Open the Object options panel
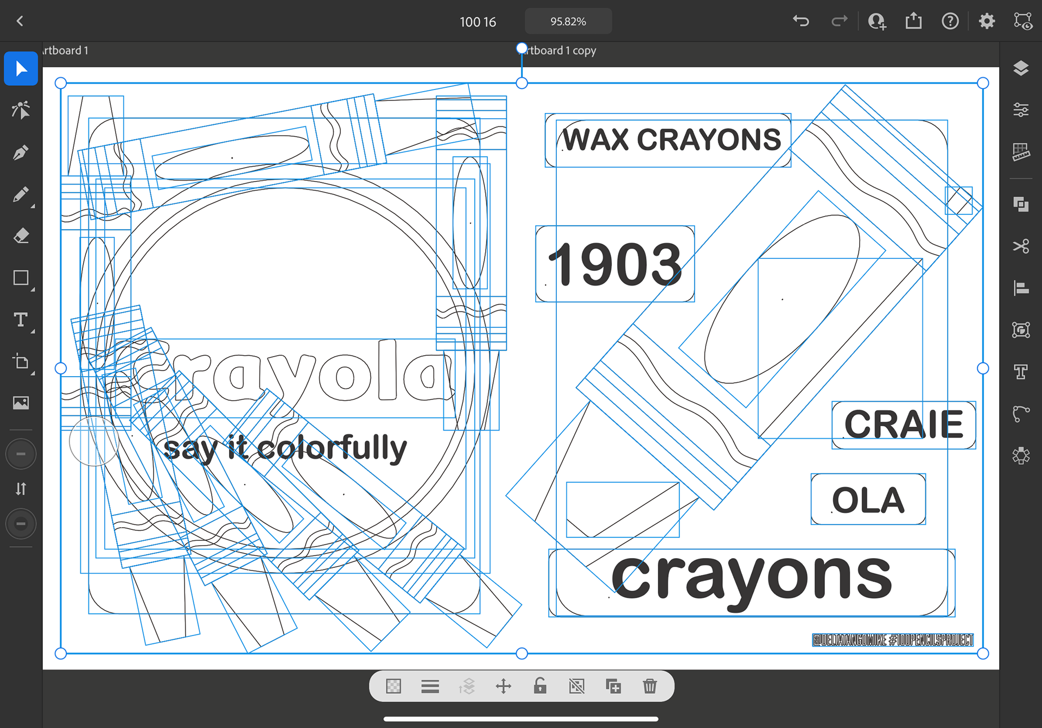This screenshot has width=1042, height=728. coord(1021,330)
